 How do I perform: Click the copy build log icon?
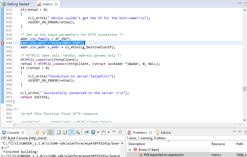pyautogui.click(x=59, y=132)
